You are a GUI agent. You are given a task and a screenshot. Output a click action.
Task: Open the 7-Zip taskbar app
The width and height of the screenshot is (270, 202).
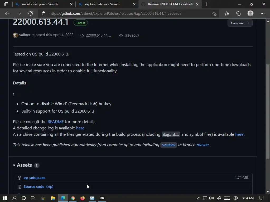tap(102, 198)
